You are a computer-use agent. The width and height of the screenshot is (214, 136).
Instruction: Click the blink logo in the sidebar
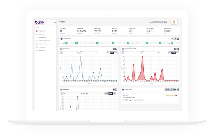click(x=40, y=22)
